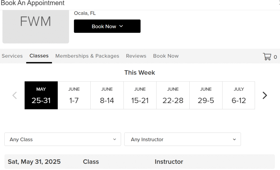The width and height of the screenshot is (280, 170).
Task: Click the Any Class dropdown chevron
Action: click(115, 139)
